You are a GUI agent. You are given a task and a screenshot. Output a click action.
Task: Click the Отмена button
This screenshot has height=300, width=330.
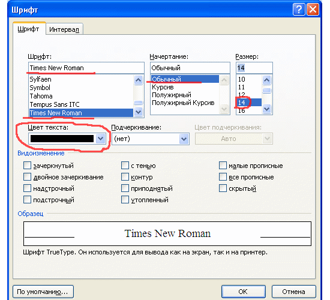point(294,292)
